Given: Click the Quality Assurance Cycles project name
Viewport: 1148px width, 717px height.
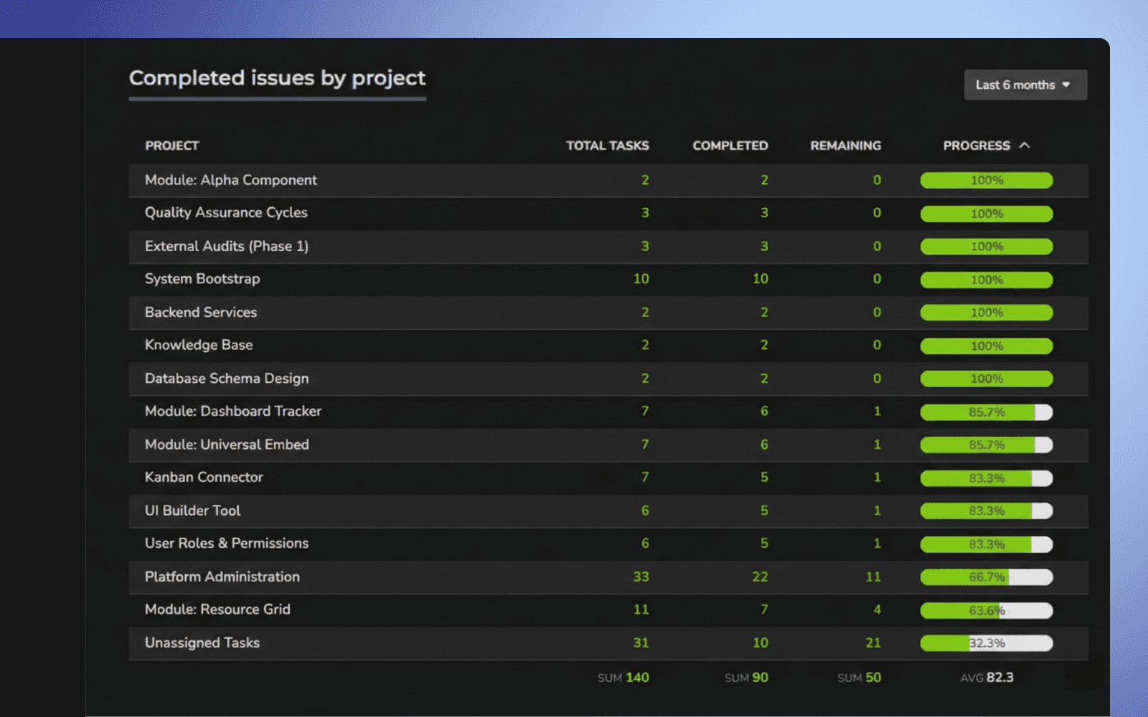Looking at the screenshot, I should [225, 212].
